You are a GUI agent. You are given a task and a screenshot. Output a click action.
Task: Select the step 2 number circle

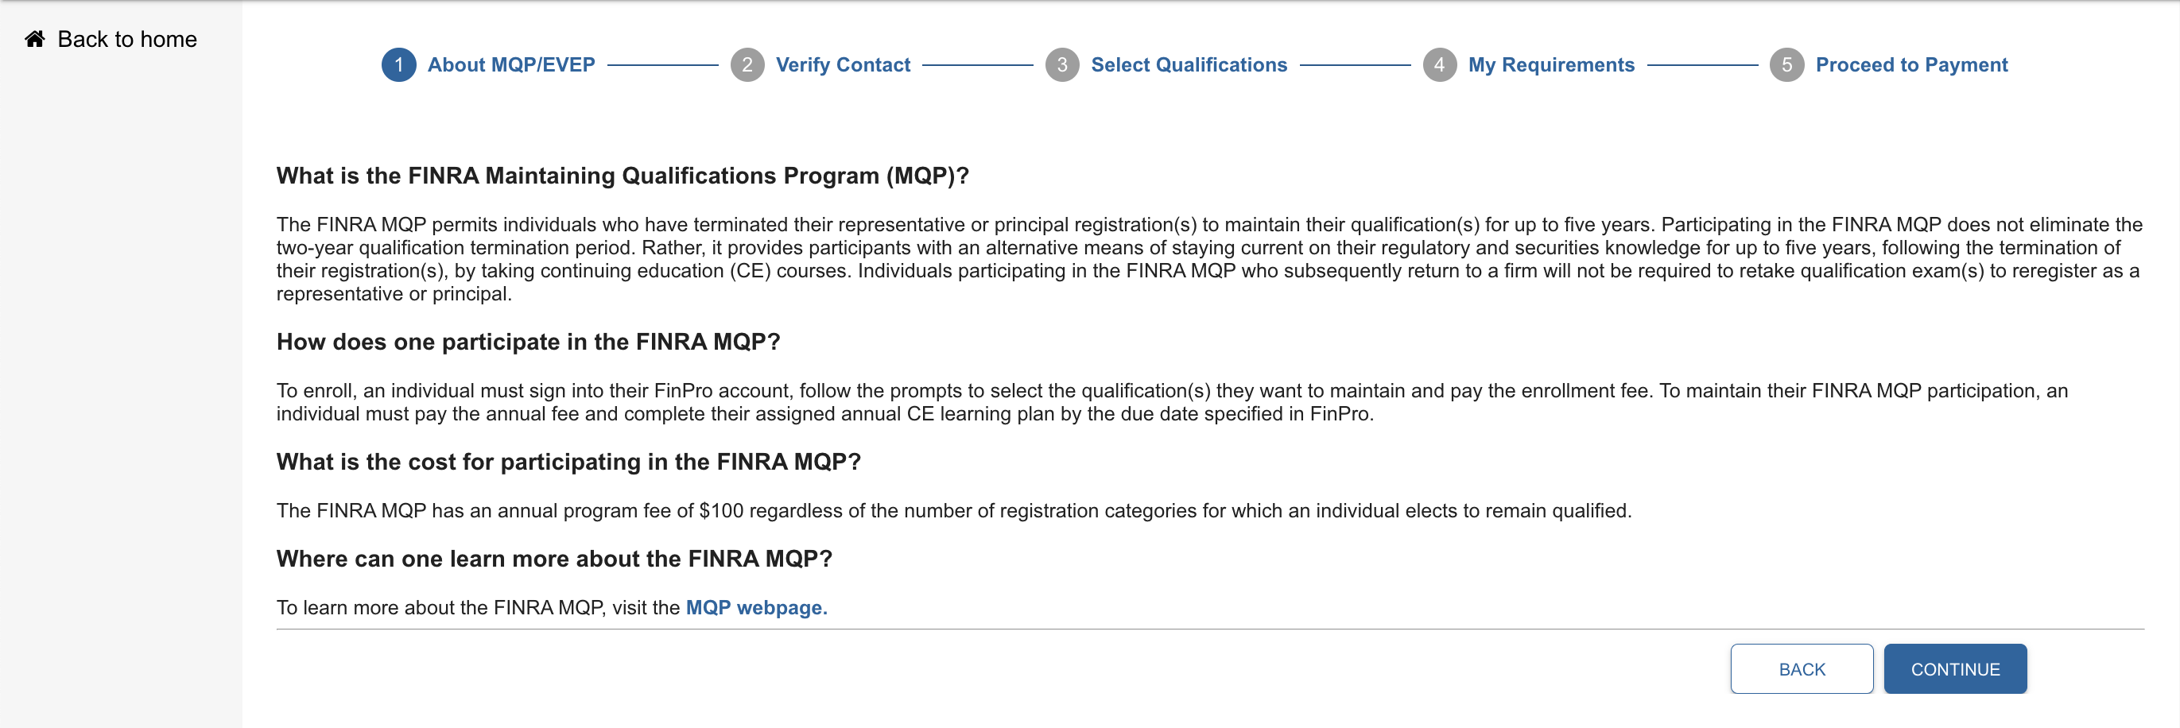click(747, 65)
